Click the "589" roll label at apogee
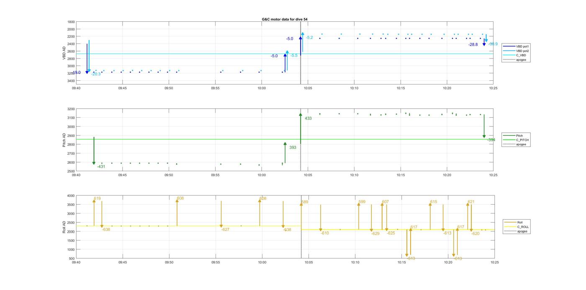586x290 pixels. [x=305, y=202]
